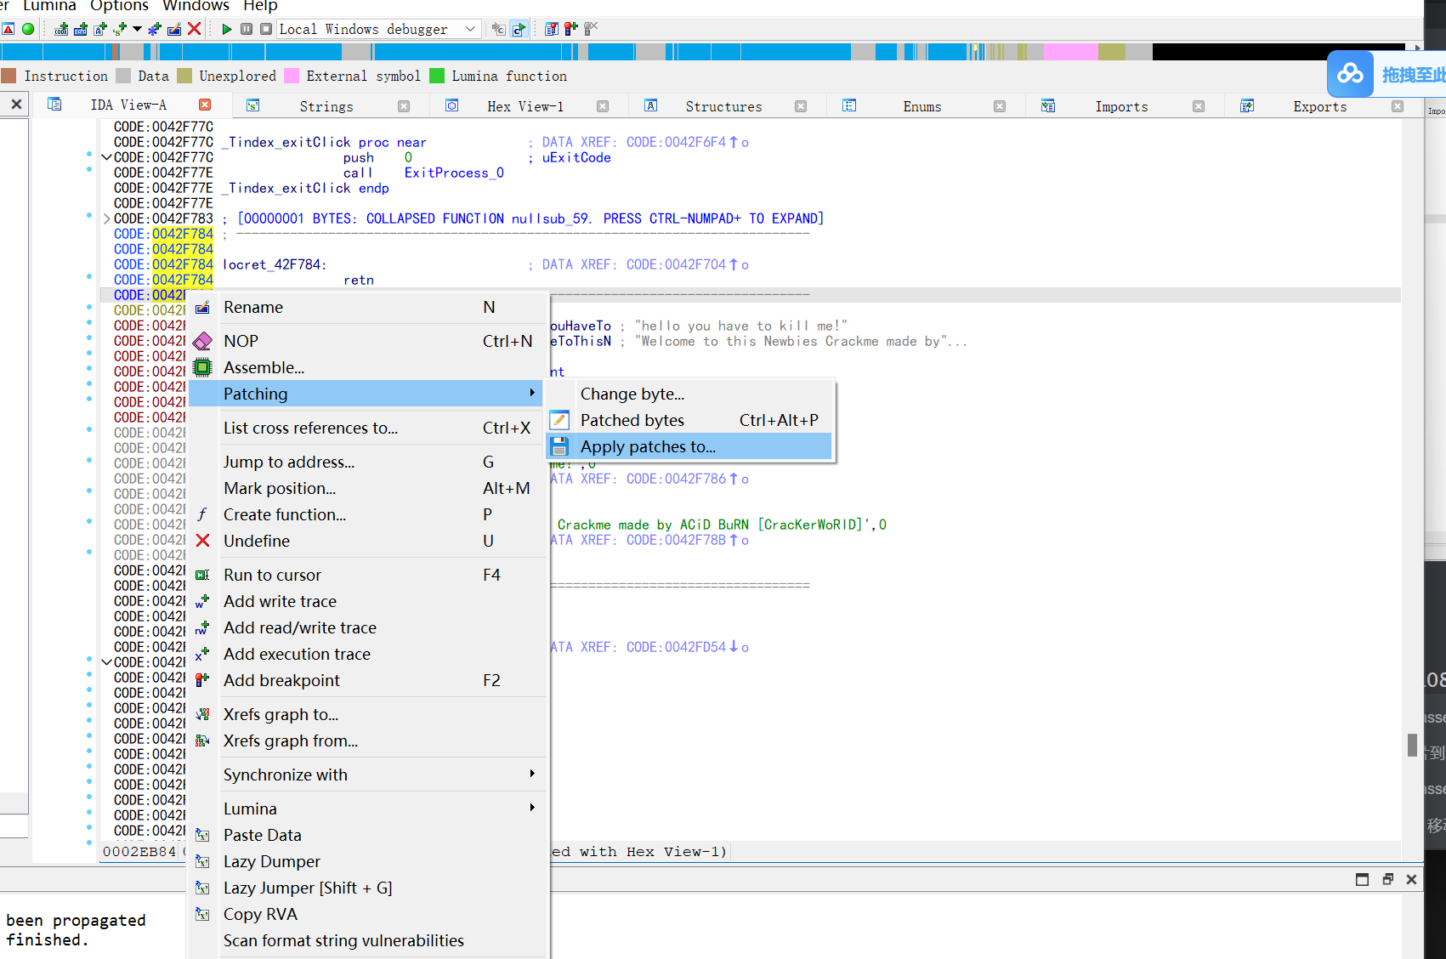Select Create function... menu entry
This screenshot has height=959, width=1446.
(x=367, y=514)
